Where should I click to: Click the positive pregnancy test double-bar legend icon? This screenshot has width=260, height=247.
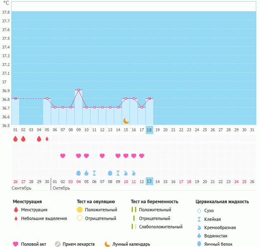click(134, 210)
